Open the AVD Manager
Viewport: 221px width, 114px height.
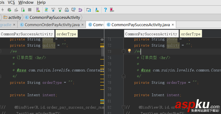coord(38,10)
